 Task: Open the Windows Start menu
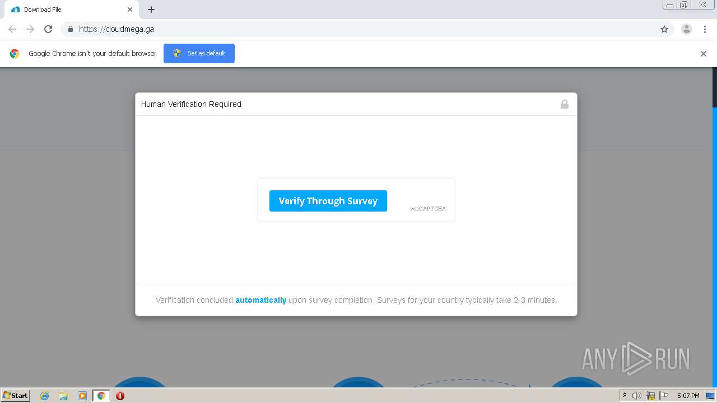pyautogui.click(x=16, y=396)
